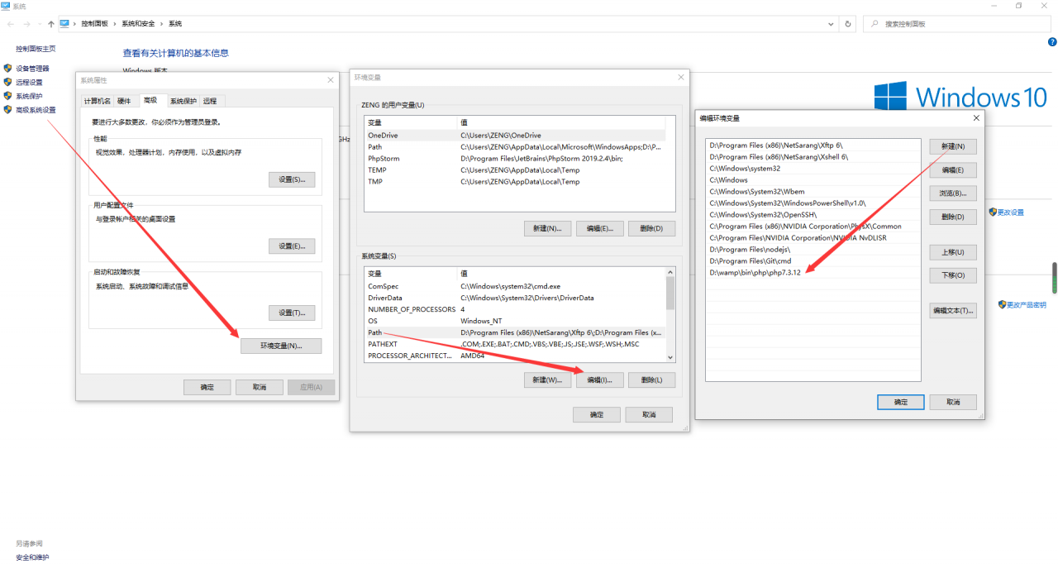Image resolution: width=1058 pixels, height=573 pixels.
Task: Expand the address bar history dropdown
Action: coord(832,24)
